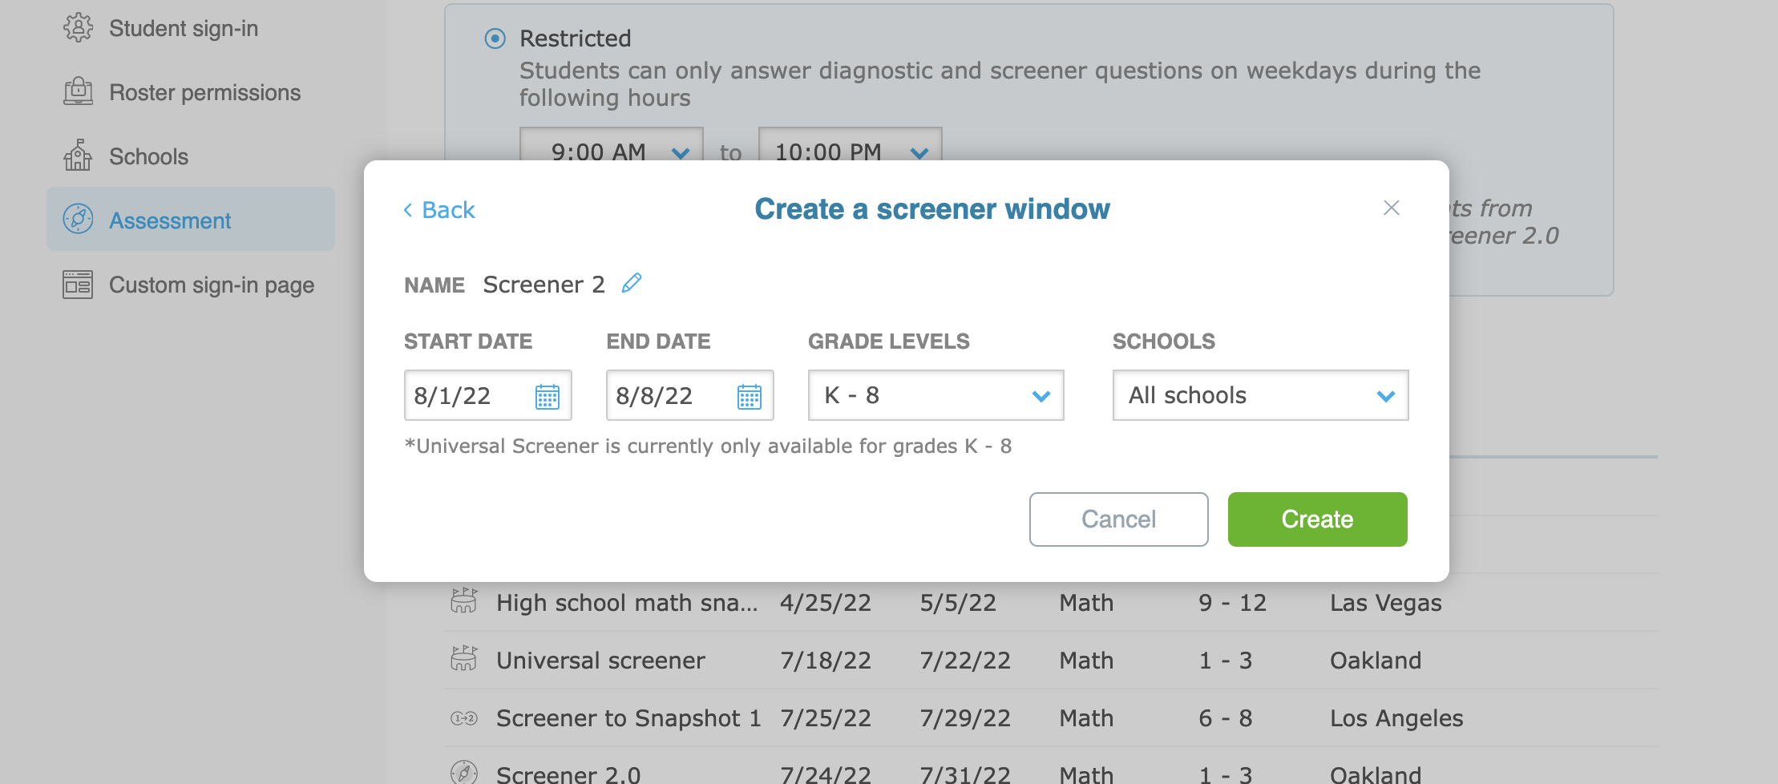The height and width of the screenshot is (784, 1778).
Task: Click the Roster permissions sidebar icon
Action: coord(78,92)
